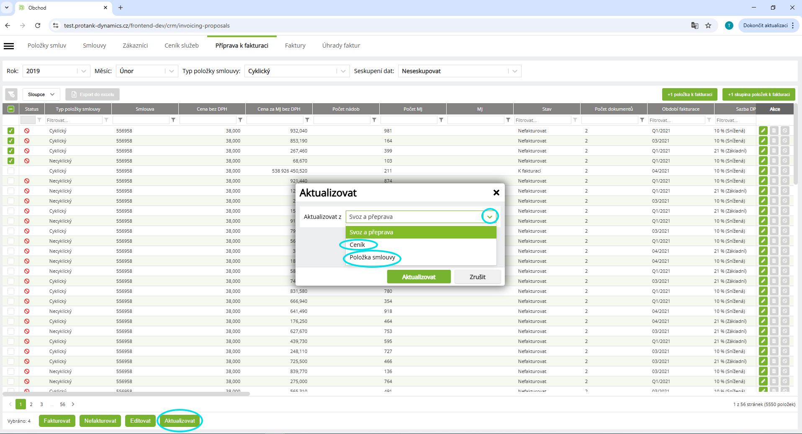Go to last pagination page 56
The height and width of the screenshot is (434, 802).
click(x=62, y=404)
